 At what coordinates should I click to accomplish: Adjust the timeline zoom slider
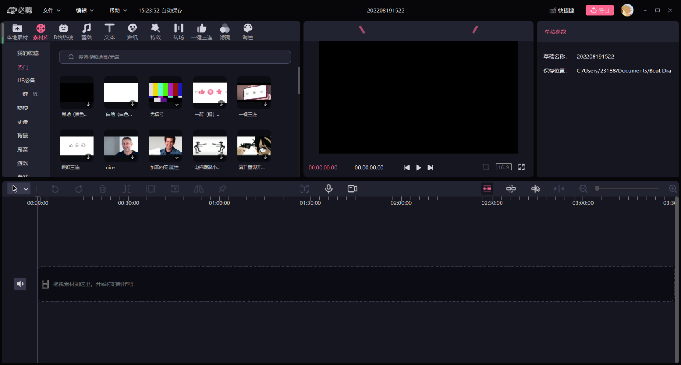pyautogui.click(x=627, y=189)
